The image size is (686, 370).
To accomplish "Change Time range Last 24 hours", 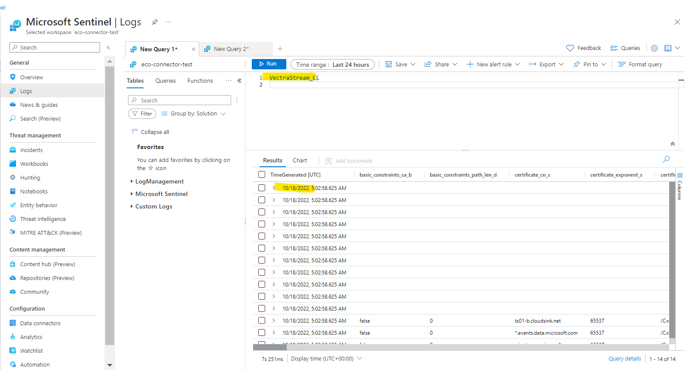I will point(332,64).
